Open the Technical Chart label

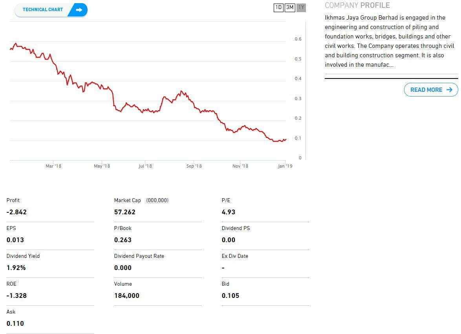click(x=42, y=10)
